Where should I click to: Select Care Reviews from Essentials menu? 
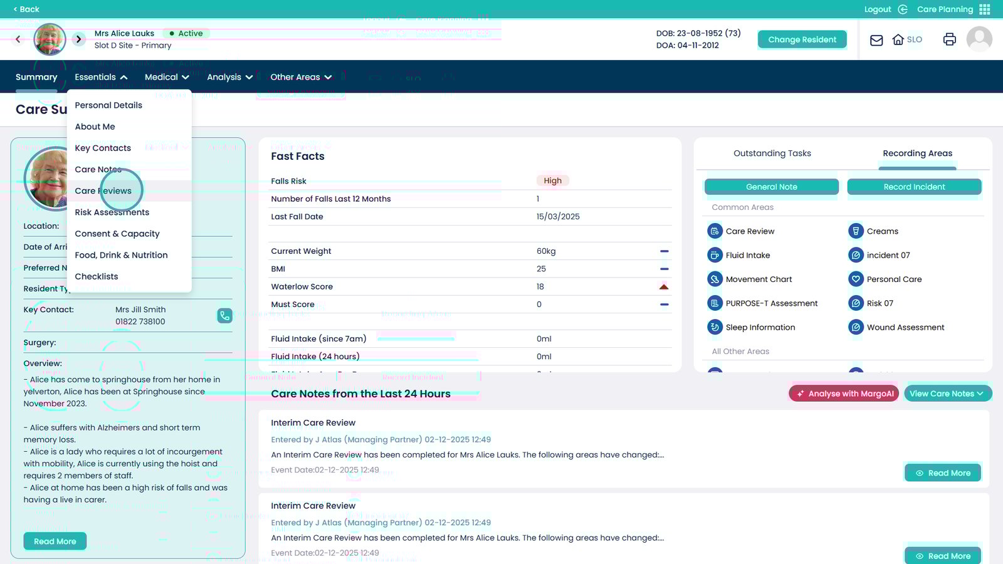click(x=103, y=191)
